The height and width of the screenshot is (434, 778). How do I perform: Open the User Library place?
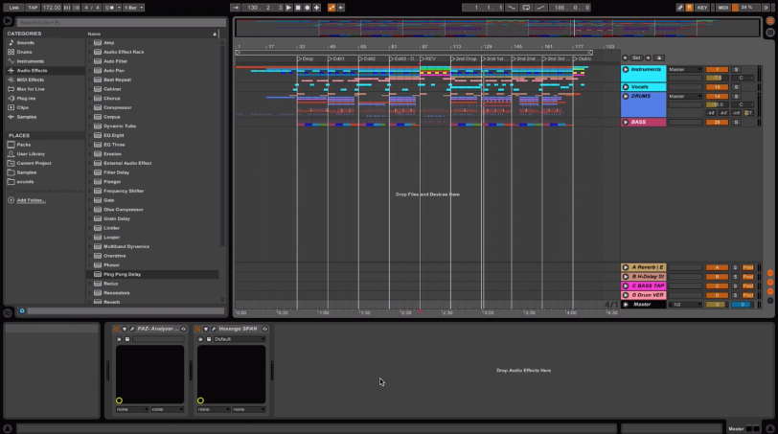(x=31, y=153)
